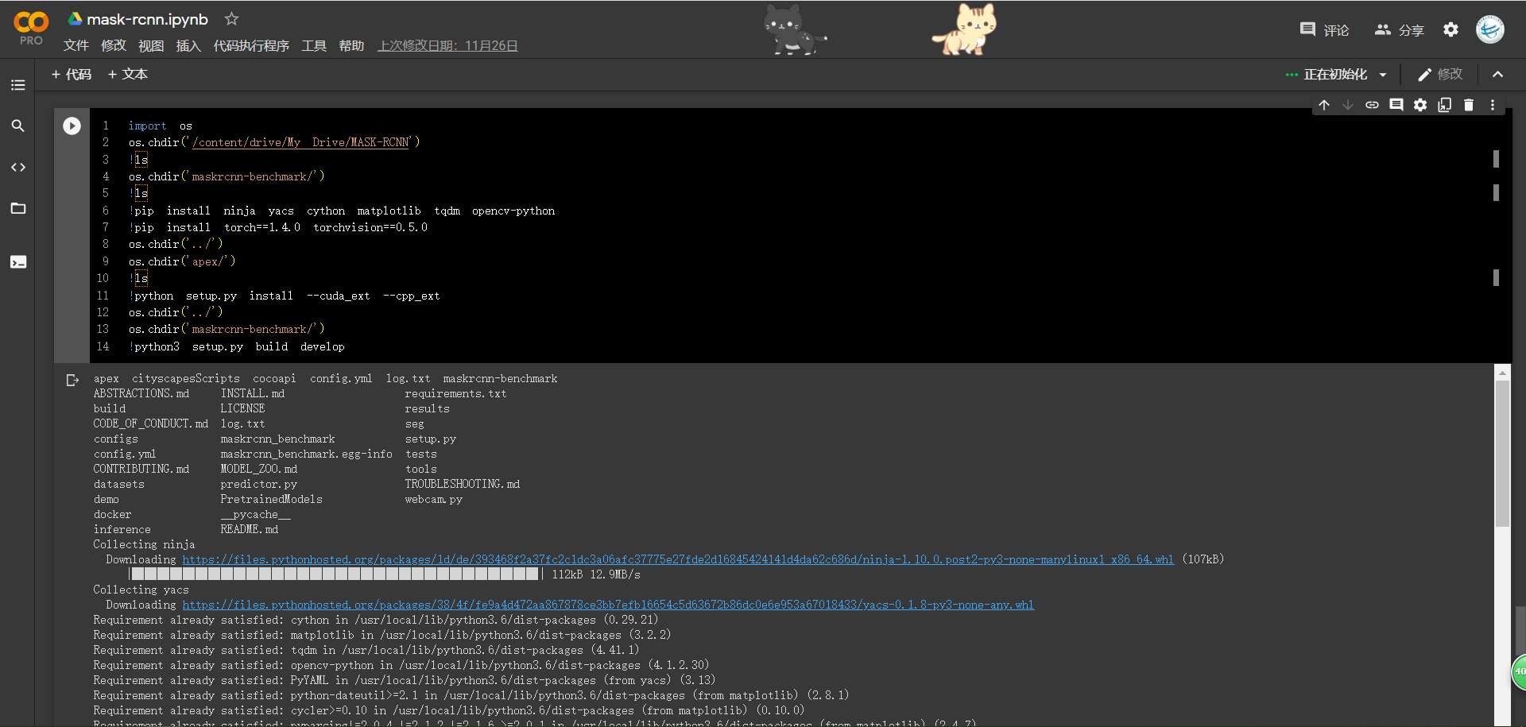Viewport: 1526px width, 727px height.
Task: Add a new code cell via +代码
Action: click(x=72, y=74)
